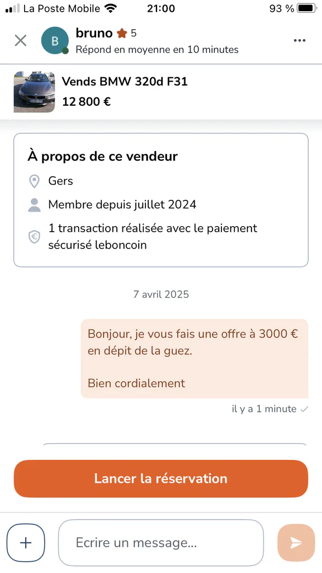Send the message with the paper plane button
This screenshot has height=573, width=322.
(296, 543)
